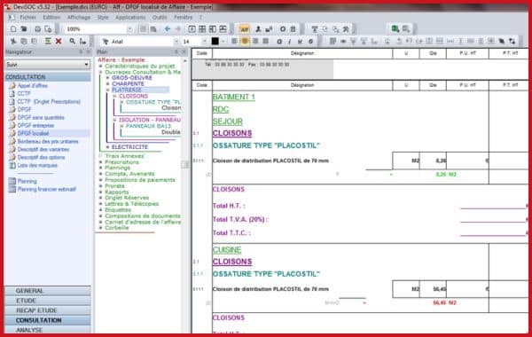Expand the Prescriptions tree node
The height and width of the screenshot is (337, 532).
(100, 162)
